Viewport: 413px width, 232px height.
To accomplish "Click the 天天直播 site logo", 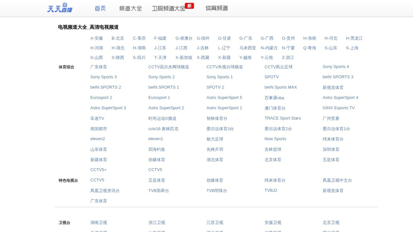I will (60, 8).
